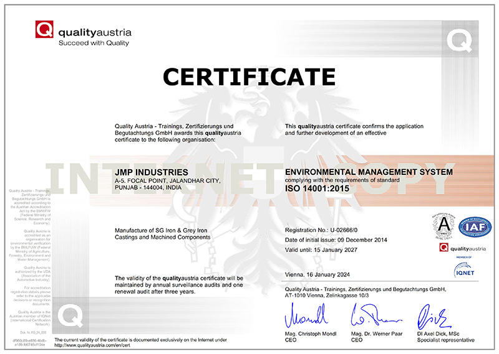
Task: Click 'ENVIRONMENTAL MANAGEMENT SYSTEM' title
Action: (x=369, y=172)
